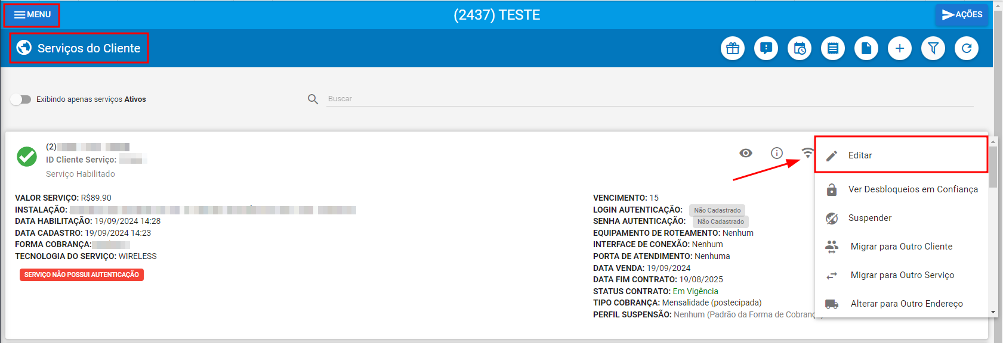The height and width of the screenshot is (343, 1003).
Task: Open the gift icon button in header
Action: pos(733,48)
